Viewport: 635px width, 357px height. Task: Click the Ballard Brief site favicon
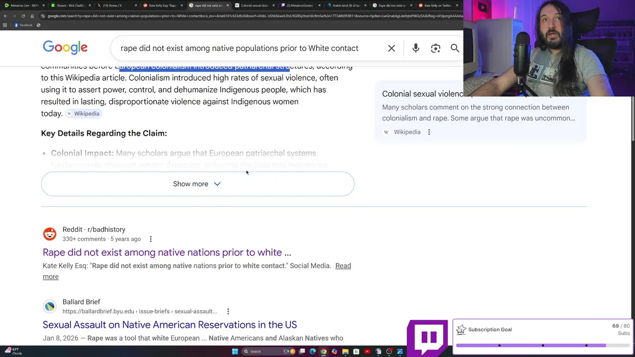point(50,306)
